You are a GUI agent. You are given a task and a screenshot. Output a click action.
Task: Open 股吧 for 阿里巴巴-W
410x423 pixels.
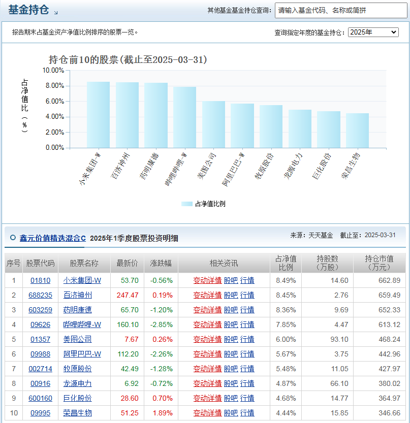click(x=231, y=354)
